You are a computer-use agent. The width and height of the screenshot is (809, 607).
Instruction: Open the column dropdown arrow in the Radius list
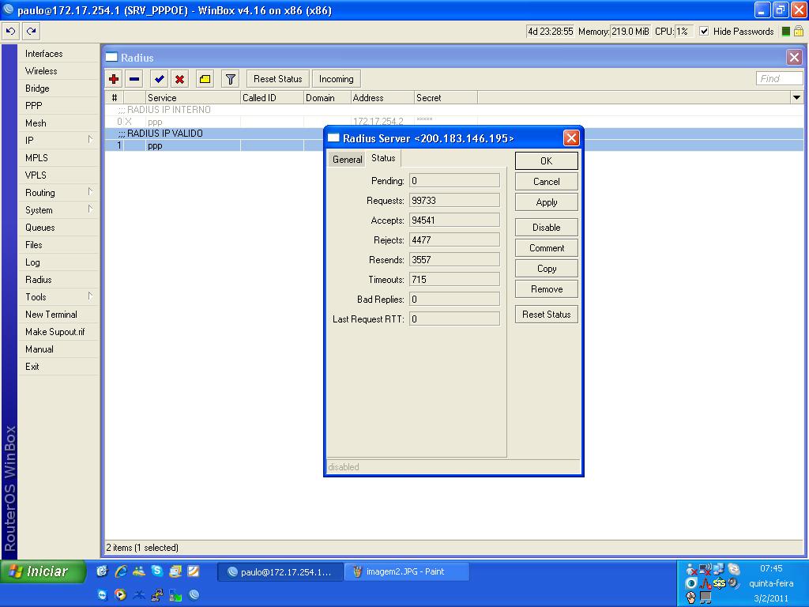click(x=796, y=97)
